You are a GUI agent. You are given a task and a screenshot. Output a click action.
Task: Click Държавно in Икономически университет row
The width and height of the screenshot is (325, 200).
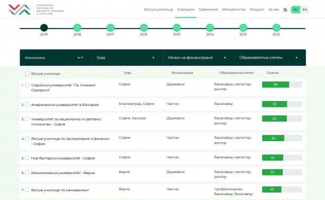(175, 172)
